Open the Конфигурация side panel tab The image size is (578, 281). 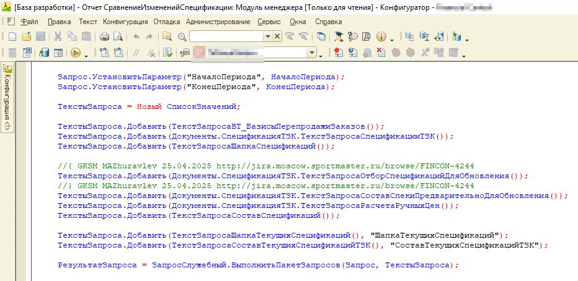coord(7,98)
